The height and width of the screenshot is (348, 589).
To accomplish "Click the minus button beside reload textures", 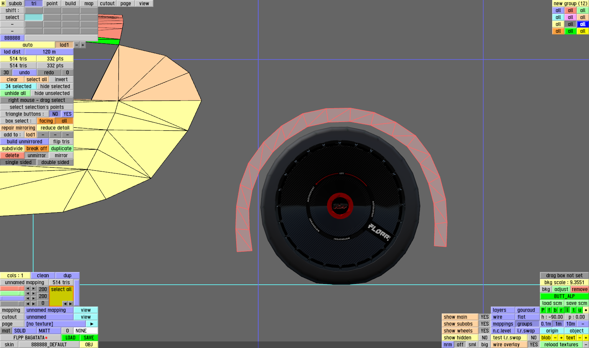I will coord(586,345).
